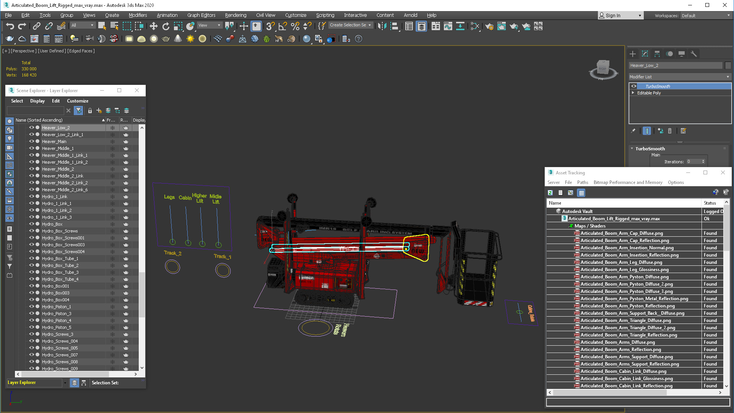Toggle renderable teapot for Hydro_1_Link row

click(x=125, y=197)
